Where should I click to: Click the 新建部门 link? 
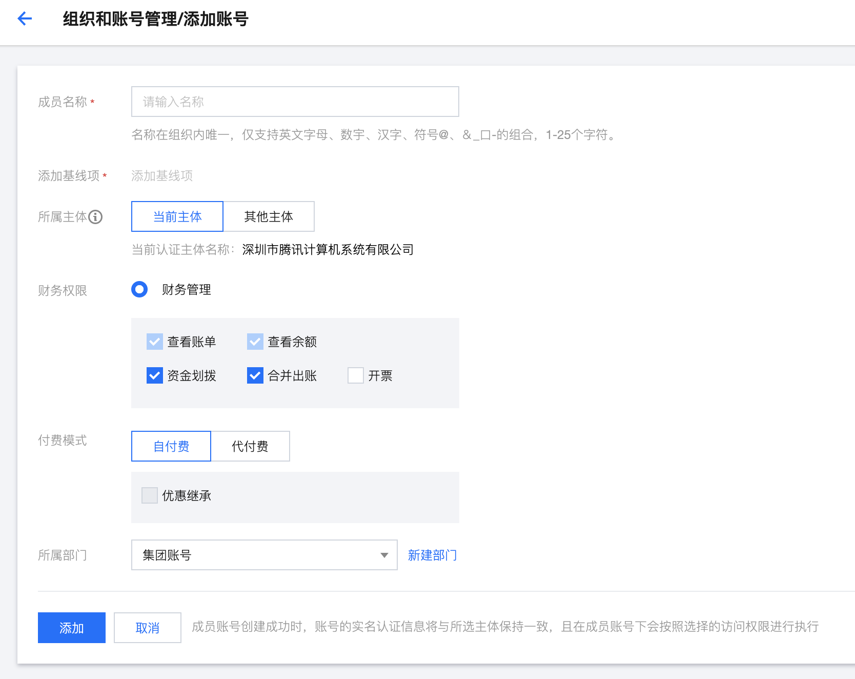432,555
